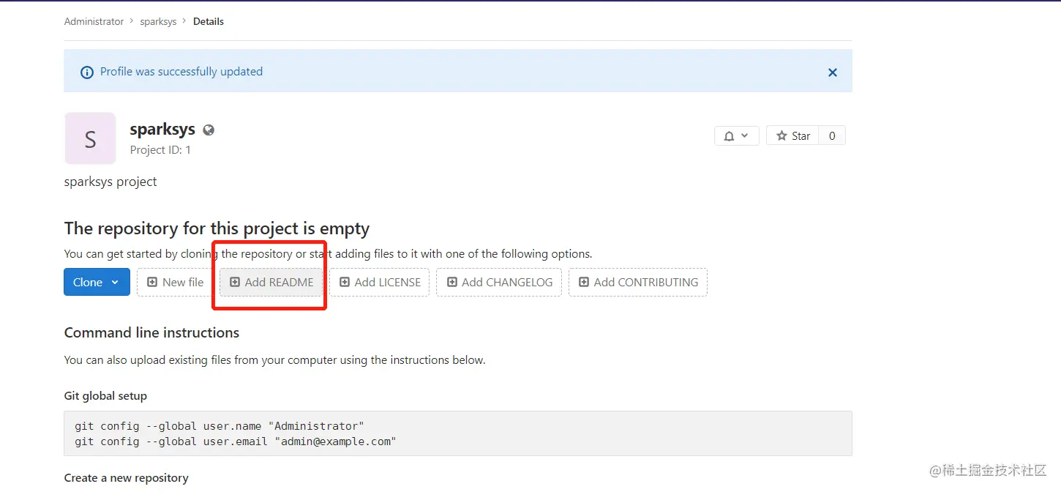The width and height of the screenshot is (1061, 492).
Task: Click the plus icon on Add LICENSE
Action: (345, 282)
